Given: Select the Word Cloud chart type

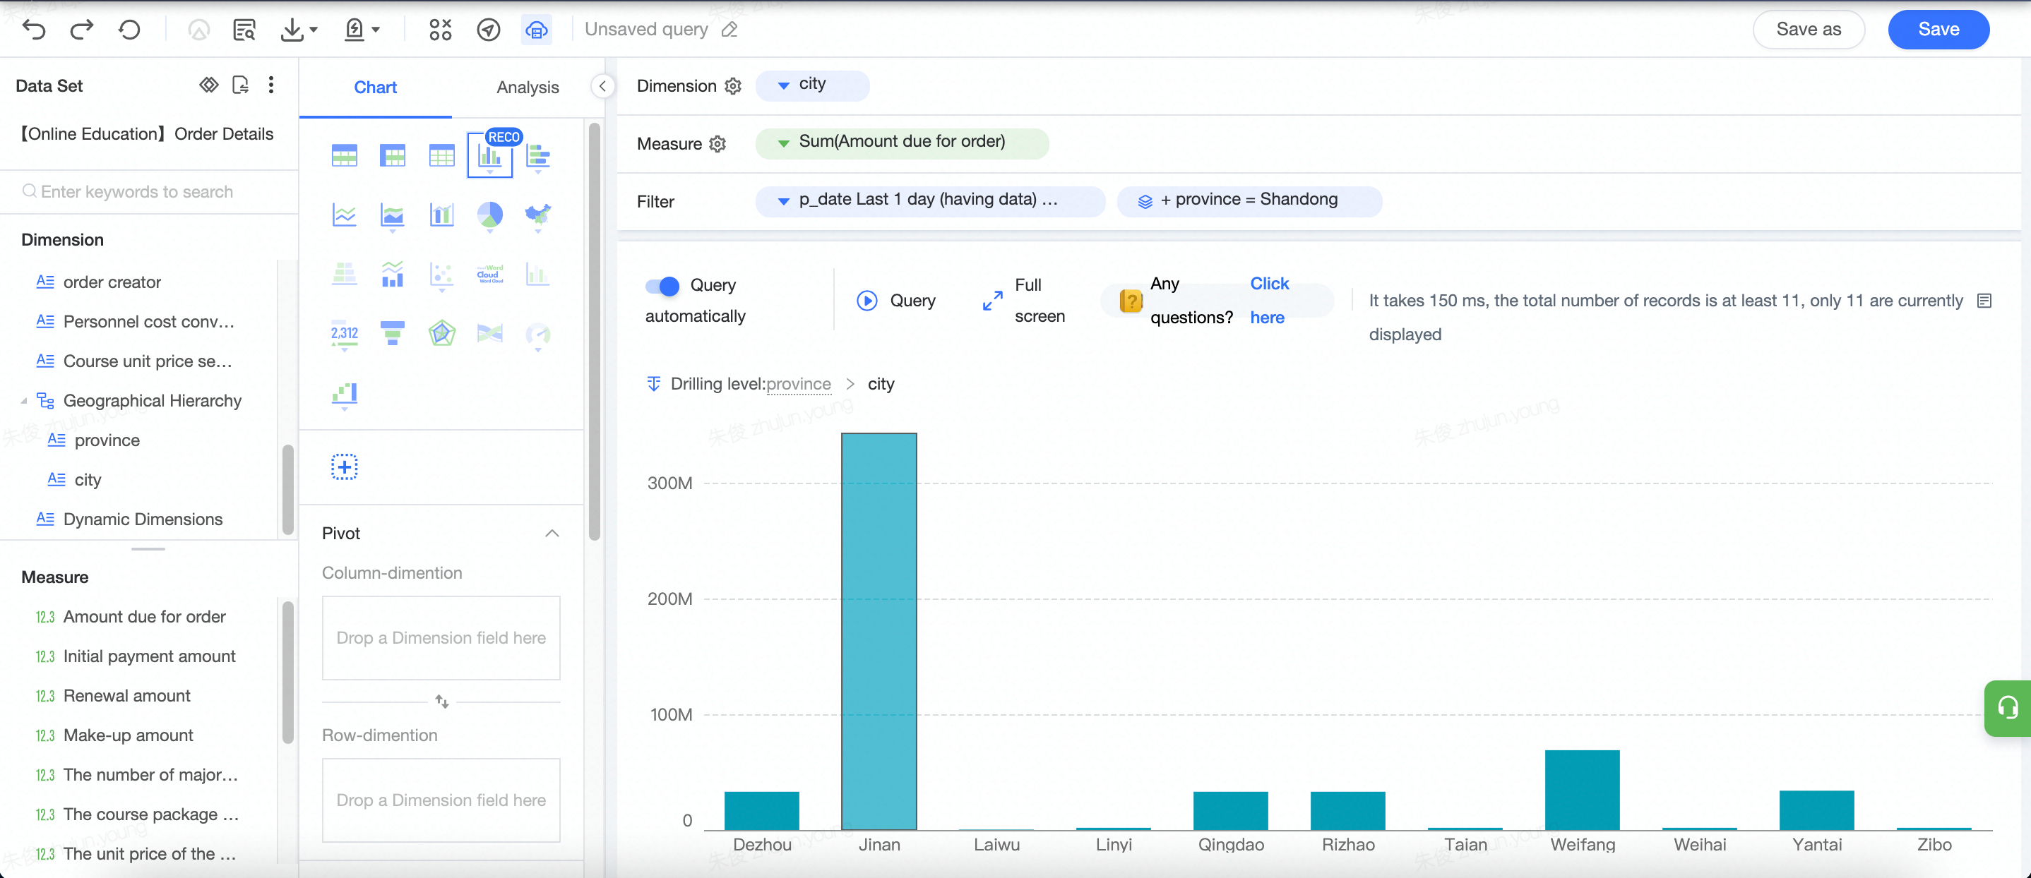Looking at the screenshot, I should (x=489, y=273).
